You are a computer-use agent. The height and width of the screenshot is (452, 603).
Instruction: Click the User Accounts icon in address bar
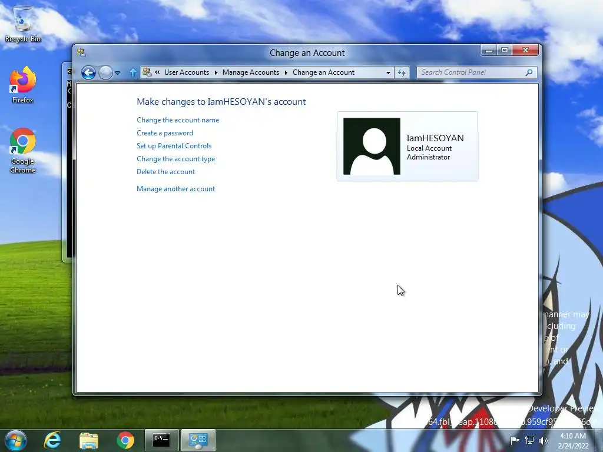pyautogui.click(x=147, y=72)
